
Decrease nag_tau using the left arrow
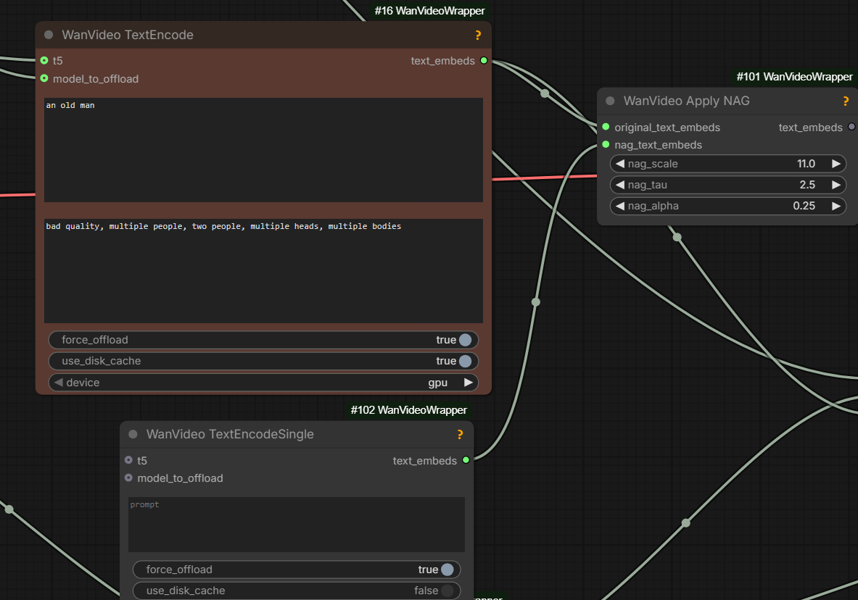(x=620, y=185)
